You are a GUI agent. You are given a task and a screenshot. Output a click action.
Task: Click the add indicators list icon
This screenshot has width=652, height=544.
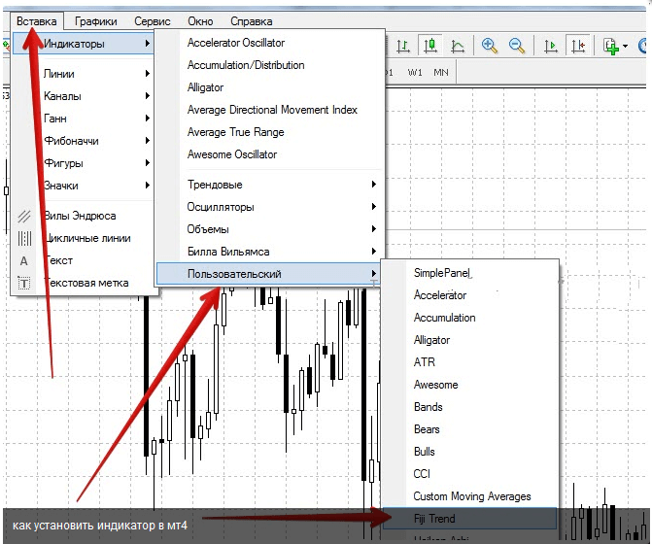coord(610,46)
